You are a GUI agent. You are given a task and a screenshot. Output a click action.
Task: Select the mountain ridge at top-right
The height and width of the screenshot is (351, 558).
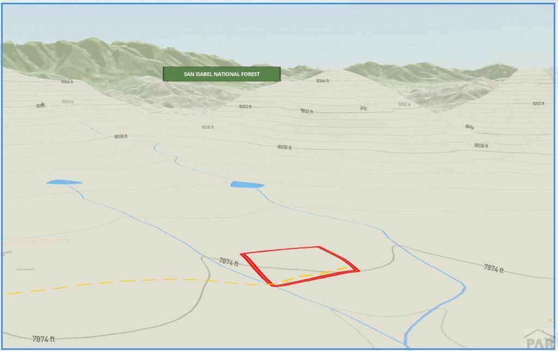(x=430, y=74)
